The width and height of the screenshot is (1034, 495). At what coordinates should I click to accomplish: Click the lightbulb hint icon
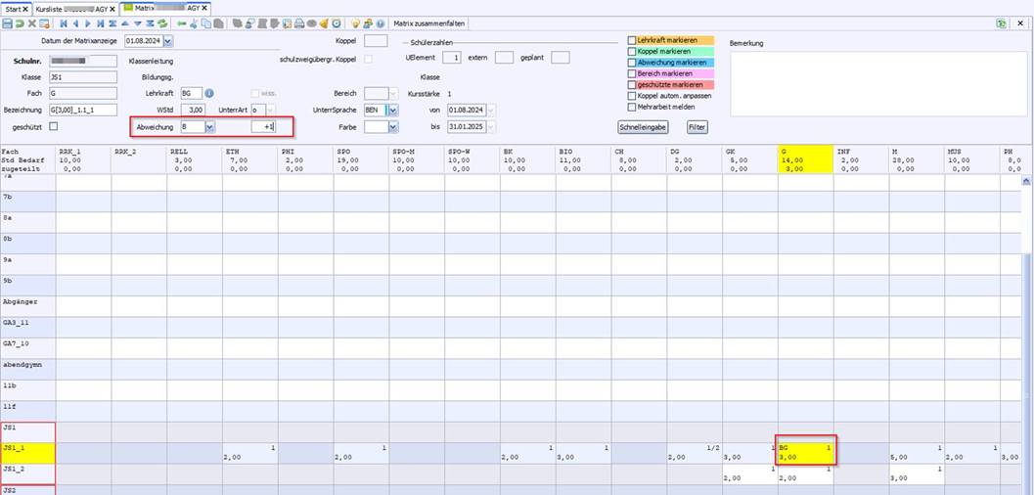coord(355,22)
